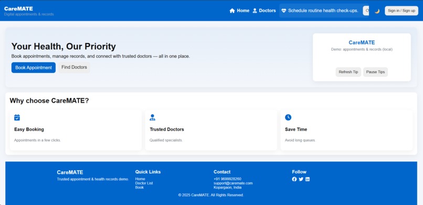Click the Home house icon in navbar
Image resolution: width=423 pixels, height=205 pixels.
232,11
